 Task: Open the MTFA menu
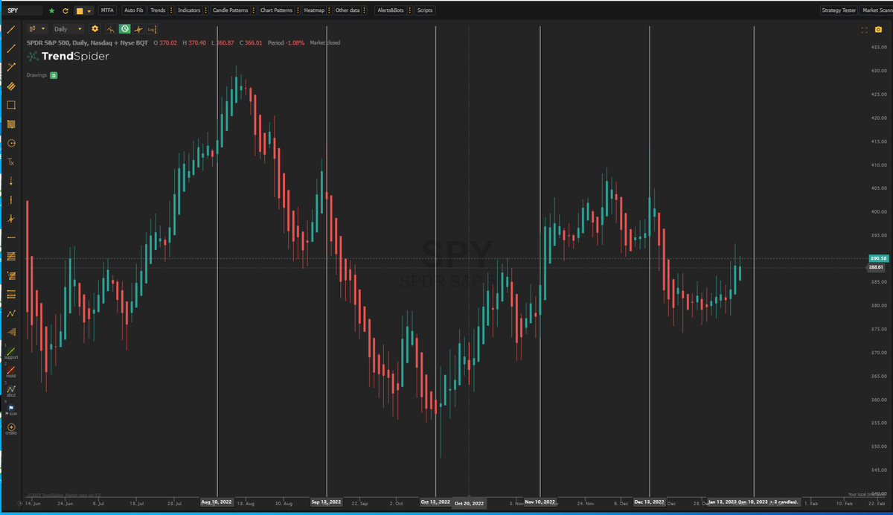pos(107,10)
